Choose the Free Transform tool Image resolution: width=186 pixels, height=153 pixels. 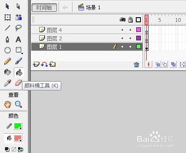8,17
